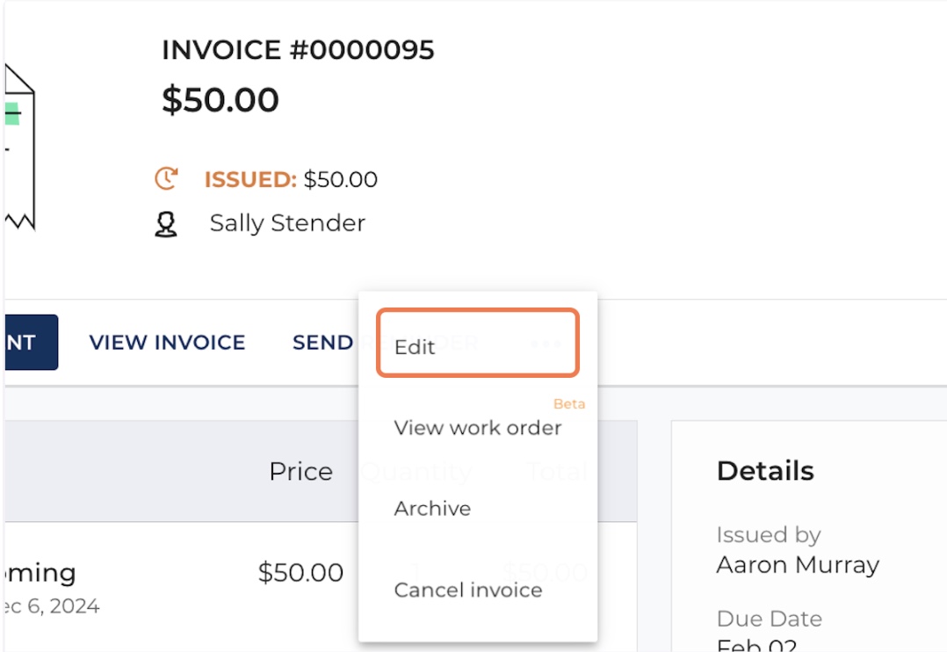Select Cancel invoice option
The width and height of the screenshot is (947, 652).
[x=467, y=590]
